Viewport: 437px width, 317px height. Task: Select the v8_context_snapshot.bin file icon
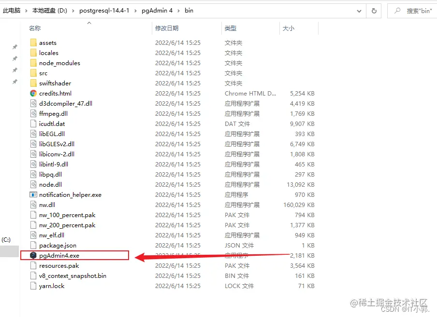tap(33, 276)
